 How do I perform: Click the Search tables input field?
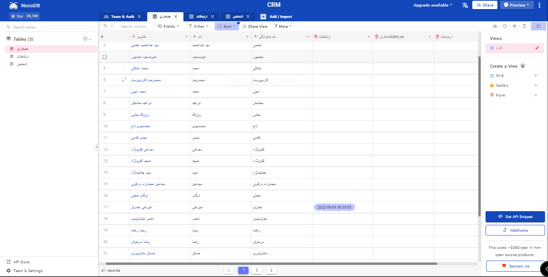(49, 27)
